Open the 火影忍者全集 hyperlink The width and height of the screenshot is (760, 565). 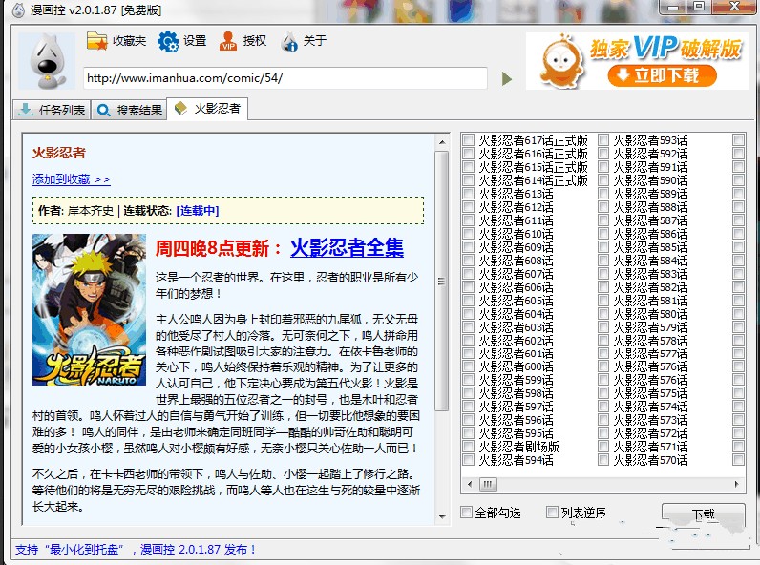pyautogui.click(x=347, y=248)
